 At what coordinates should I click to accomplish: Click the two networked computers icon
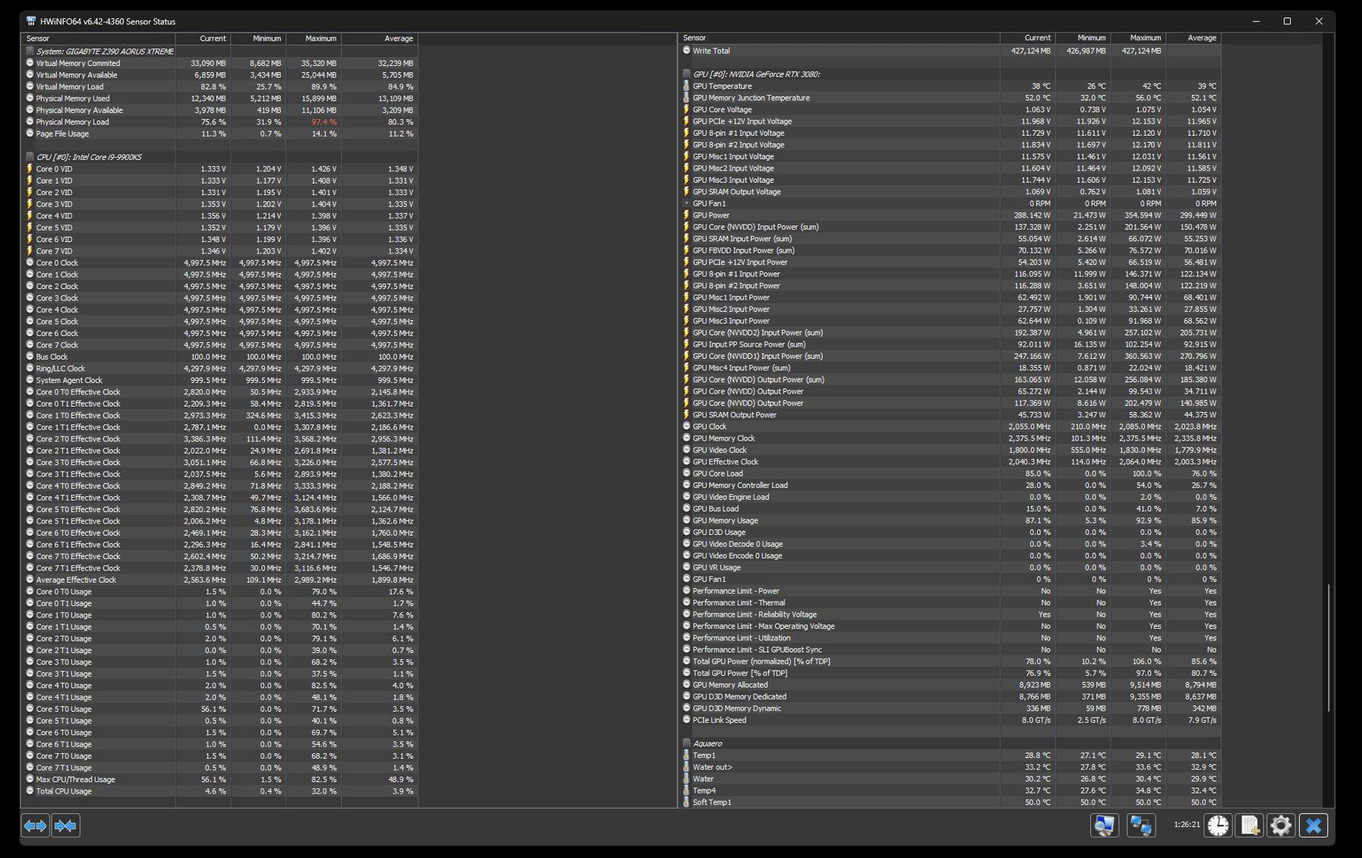(1140, 825)
